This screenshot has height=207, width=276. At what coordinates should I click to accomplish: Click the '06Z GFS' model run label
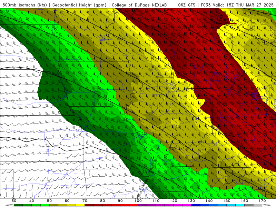(x=187, y=5)
